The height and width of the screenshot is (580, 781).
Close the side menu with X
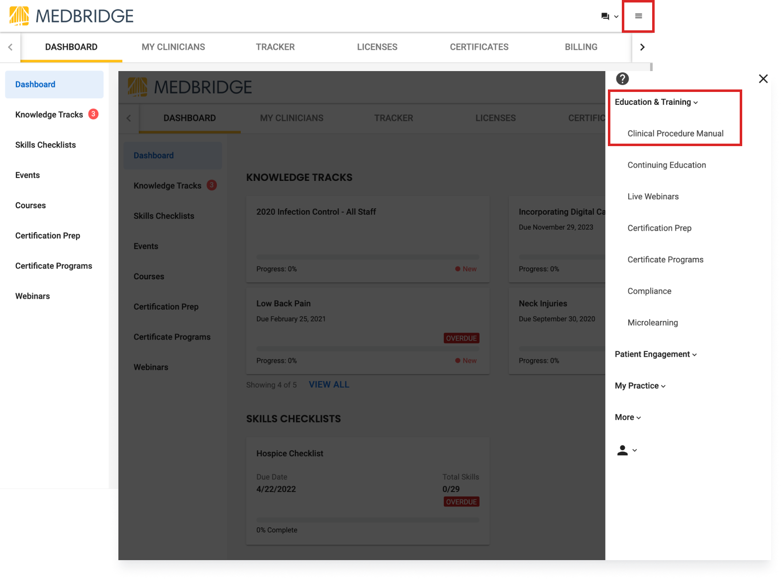(763, 79)
